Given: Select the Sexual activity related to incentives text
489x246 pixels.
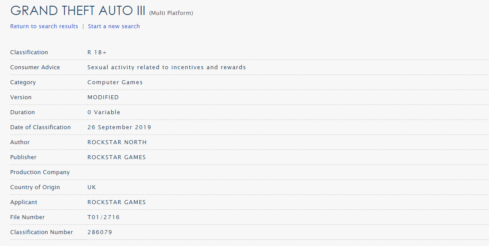Looking at the screenshot, I should 166,67.
